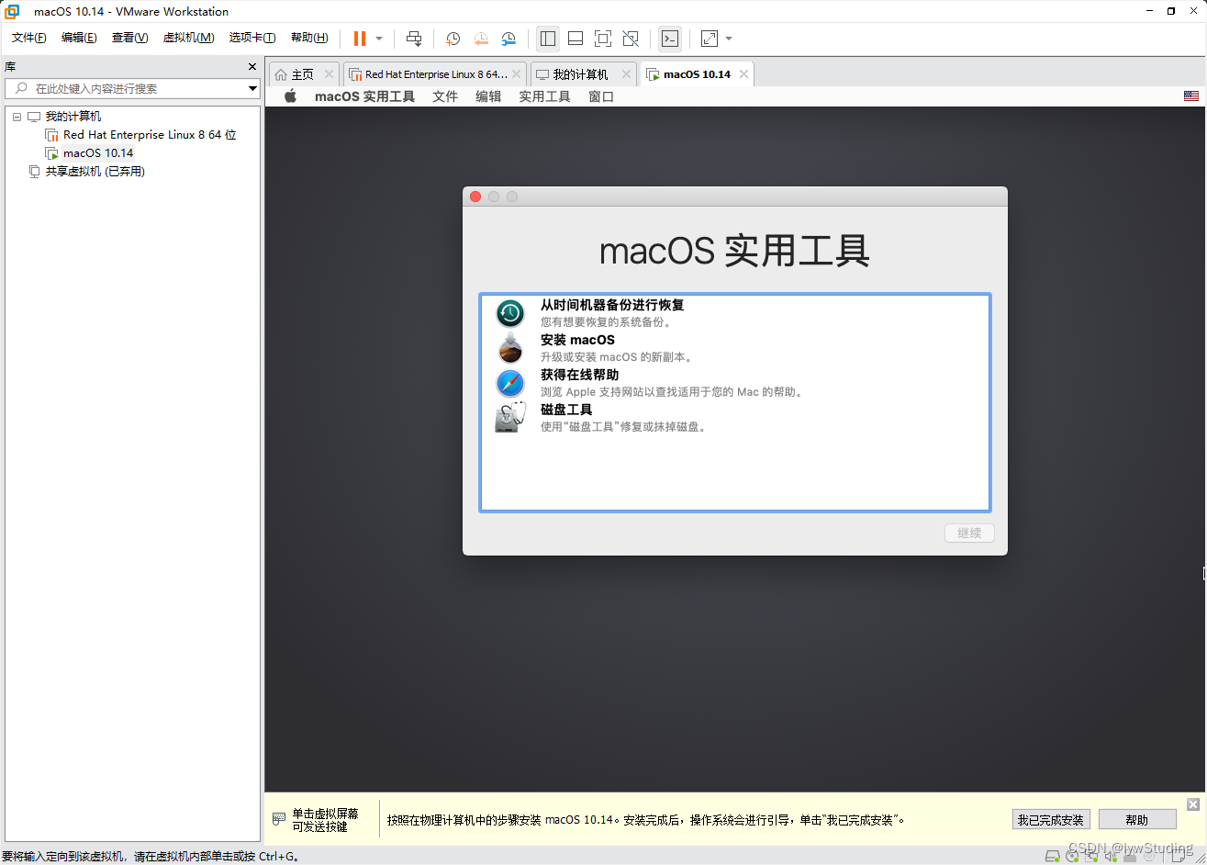Dismiss the yellow install hint bar
Screen dimensions: 1207x865
click(x=1193, y=804)
